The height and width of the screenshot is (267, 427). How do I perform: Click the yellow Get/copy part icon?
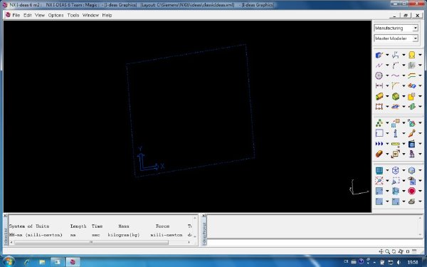pyautogui.click(x=412, y=96)
